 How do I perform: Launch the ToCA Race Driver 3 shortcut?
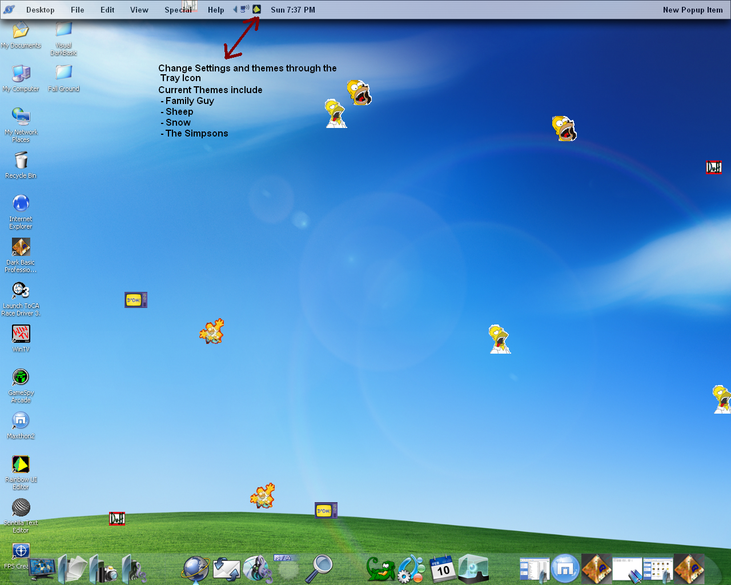click(21, 299)
